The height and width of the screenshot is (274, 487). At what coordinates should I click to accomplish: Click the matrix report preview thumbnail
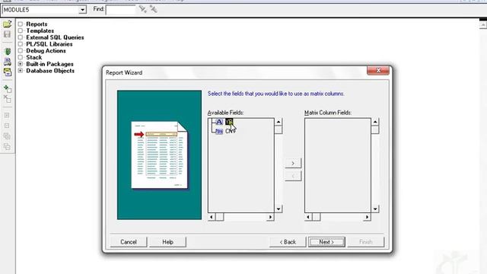[x=159, y=155]
